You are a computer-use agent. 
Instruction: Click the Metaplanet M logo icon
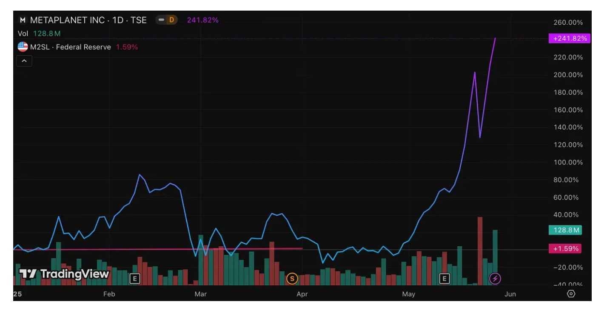(x=23, y=20)
